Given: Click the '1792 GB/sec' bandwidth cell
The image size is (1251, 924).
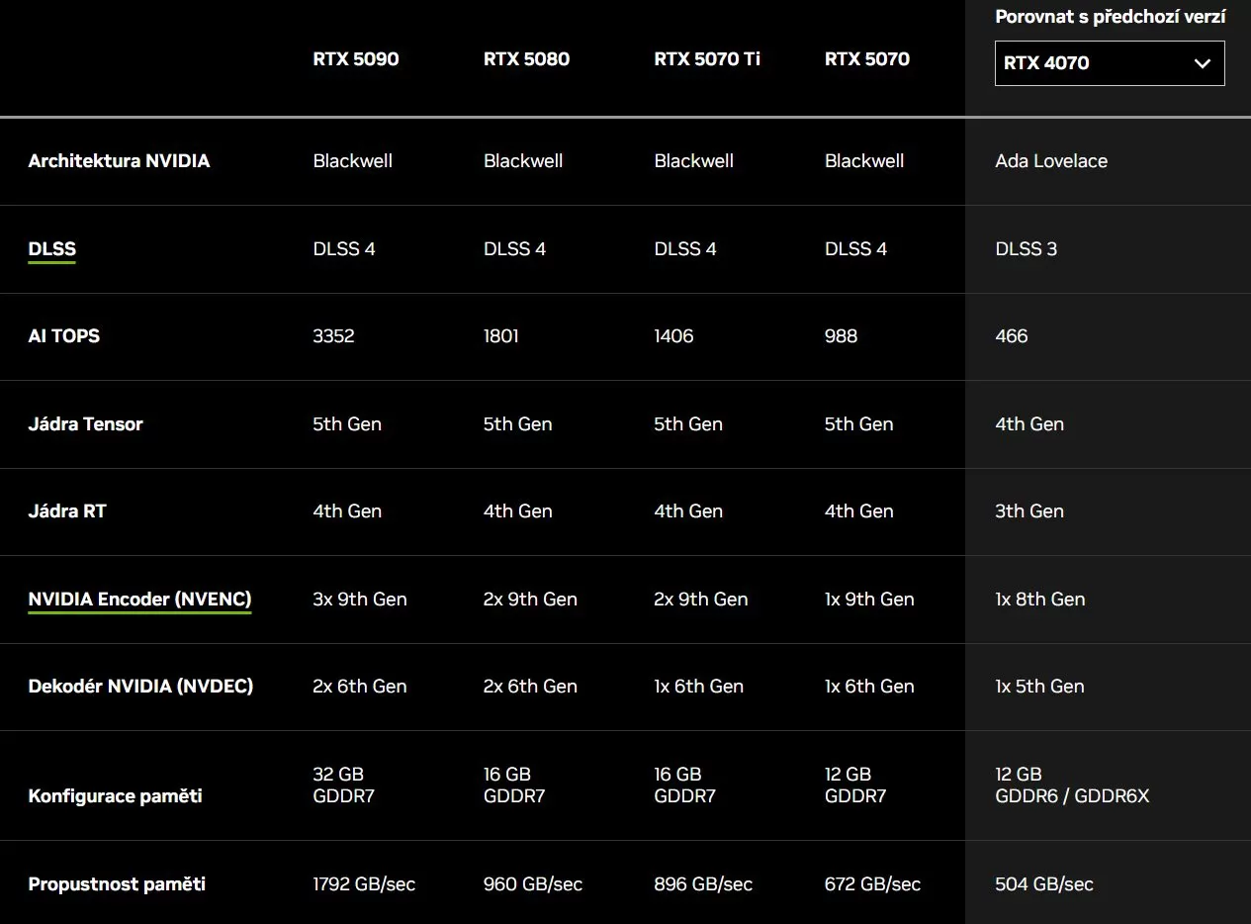Looking at the screenshot, I should (364, 884).
